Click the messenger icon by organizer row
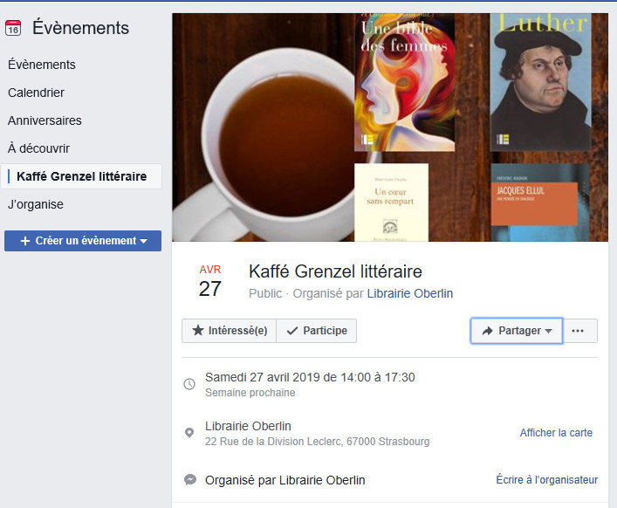The height and width of the screenshot is (508, 617). tap(190, 480)
